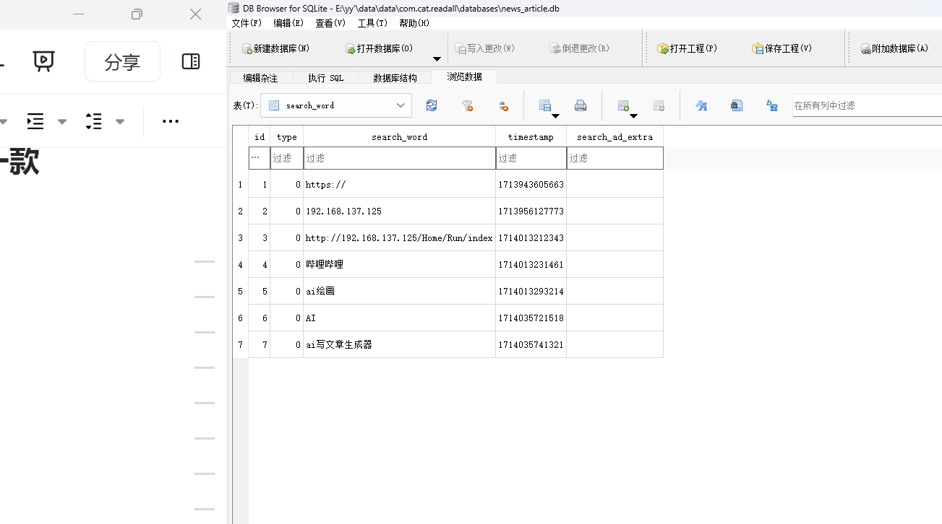Open the font format icon
The width and height of the screenshot is (942, 524).
[701, 105]
